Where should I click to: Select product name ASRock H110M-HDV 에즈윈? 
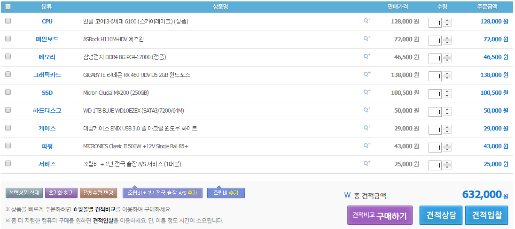(113, 39)
